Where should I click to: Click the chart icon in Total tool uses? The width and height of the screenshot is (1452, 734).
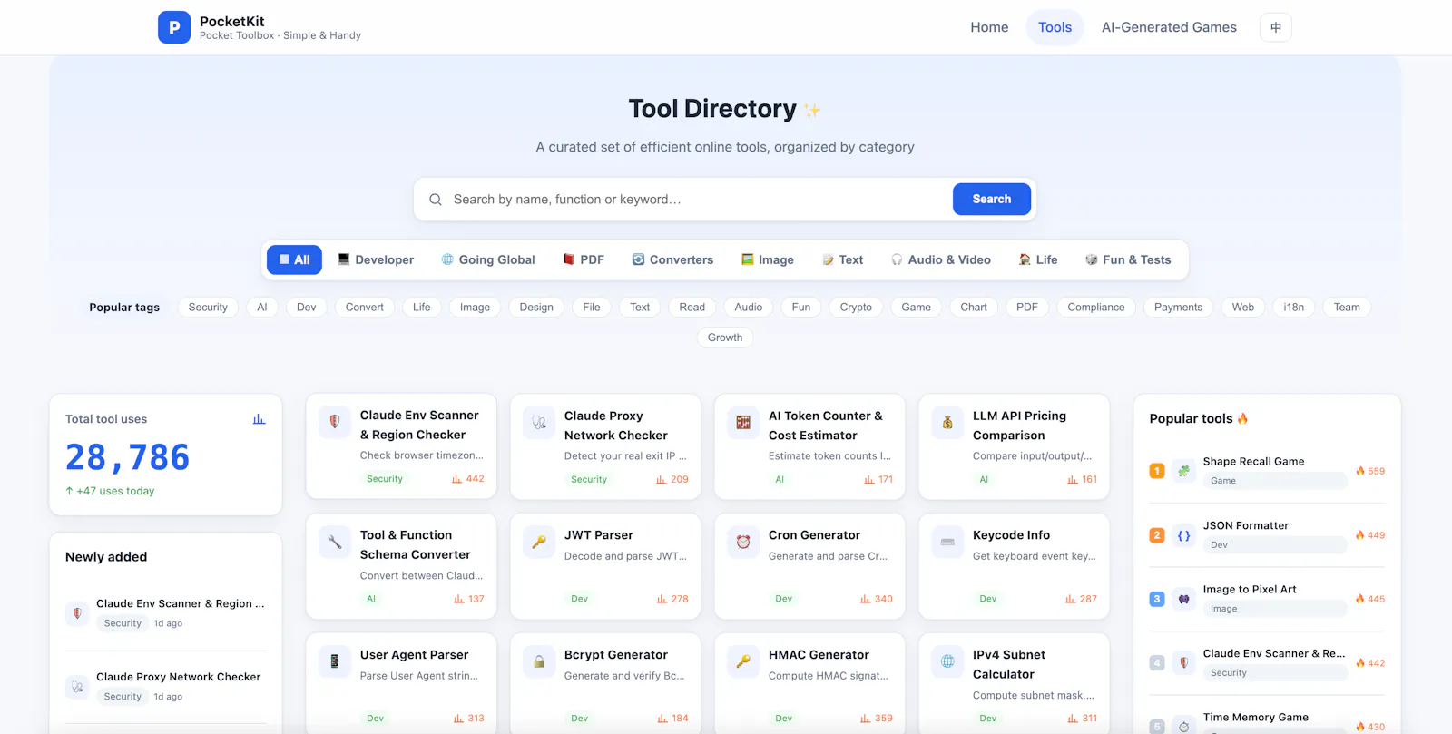259,419
